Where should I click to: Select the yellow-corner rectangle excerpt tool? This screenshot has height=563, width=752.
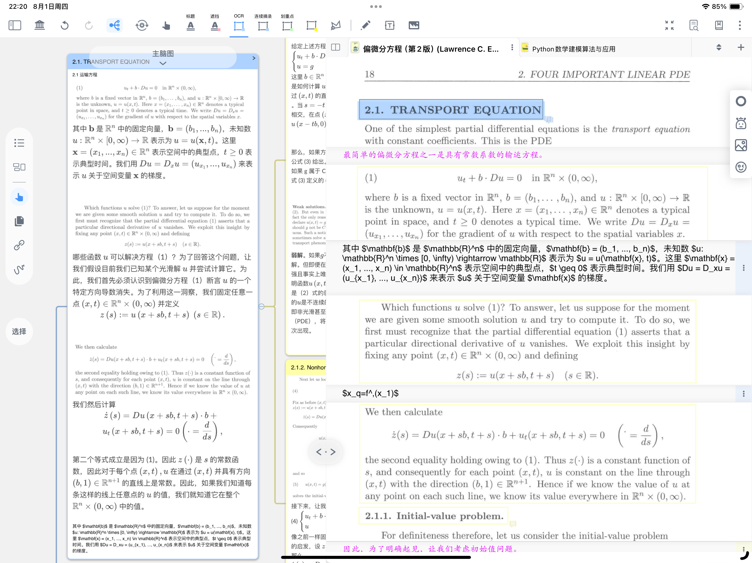(311, 26)
